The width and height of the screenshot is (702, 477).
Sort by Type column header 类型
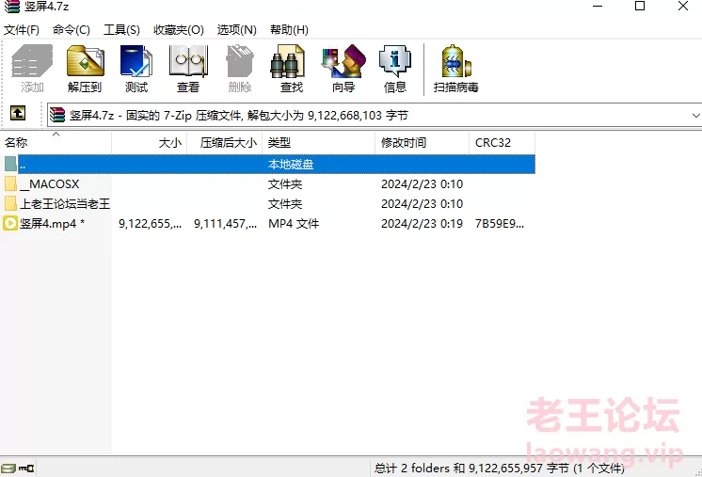point(319,143)
